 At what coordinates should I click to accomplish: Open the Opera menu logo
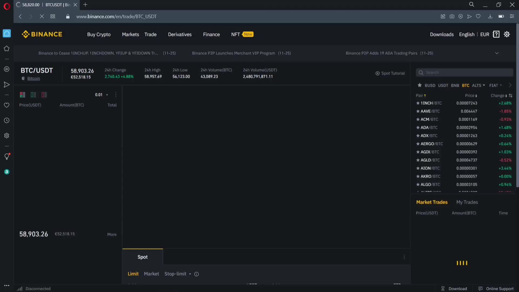tap(7, 6)
